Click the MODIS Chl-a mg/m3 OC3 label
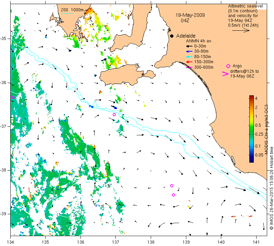 click(x=266, y=129)
